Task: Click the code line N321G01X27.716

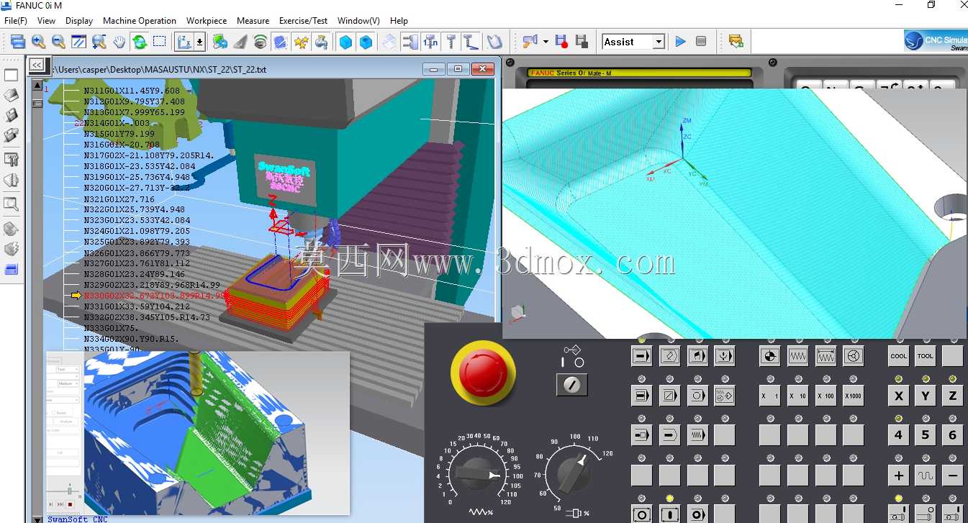Action: pyautogui.click(x=119, y=199)
